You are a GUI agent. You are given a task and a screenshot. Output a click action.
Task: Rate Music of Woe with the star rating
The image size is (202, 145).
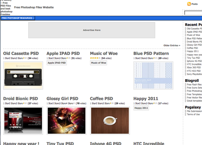pyautogui.click(x=95, y=58)
